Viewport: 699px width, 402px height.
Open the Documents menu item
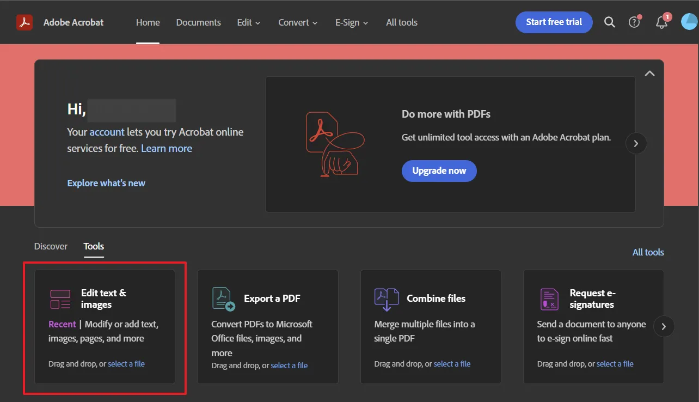[198, 22]
